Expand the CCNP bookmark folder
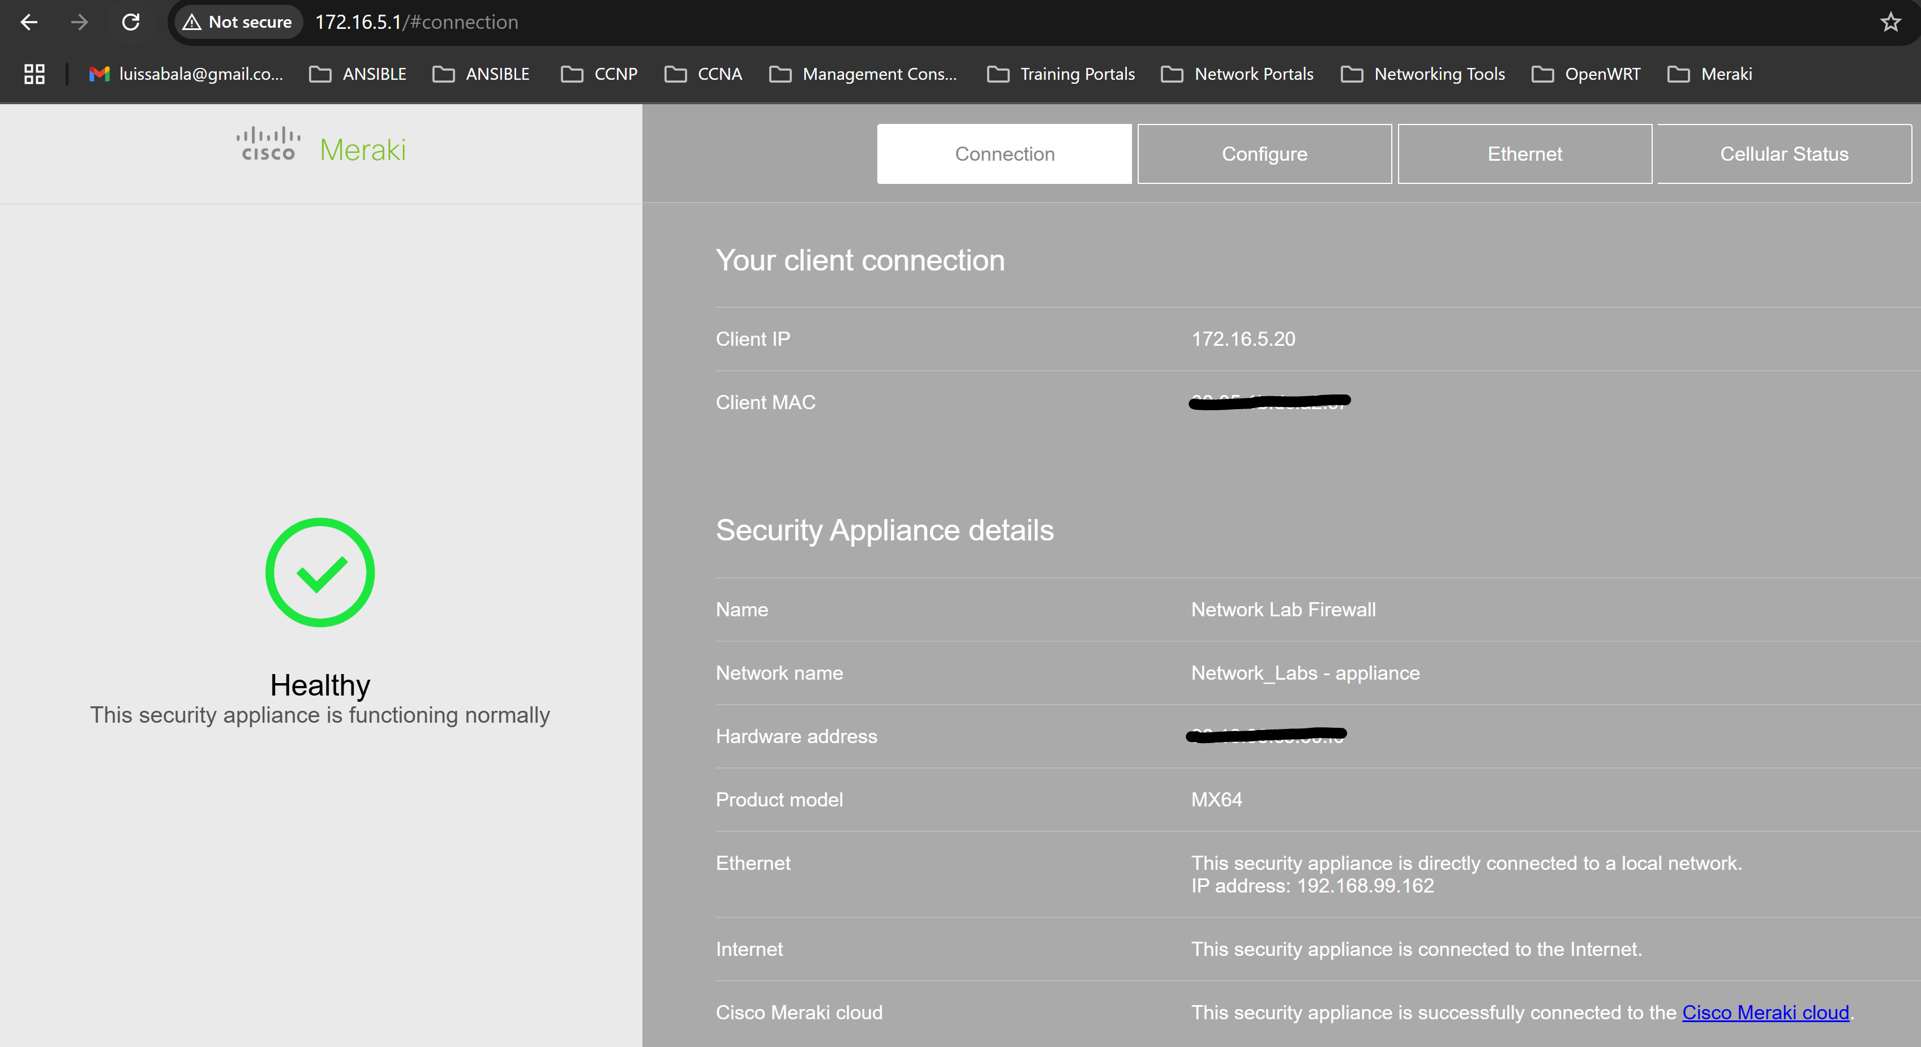 [599, 74]
